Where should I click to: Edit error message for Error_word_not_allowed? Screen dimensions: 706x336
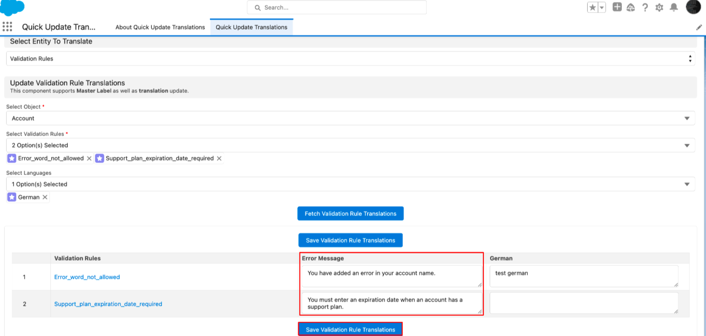point(392,276)
